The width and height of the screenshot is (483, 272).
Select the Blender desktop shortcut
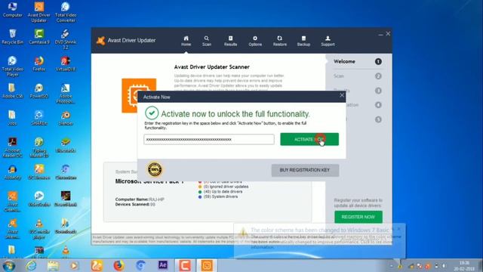[x=66, y=118]
